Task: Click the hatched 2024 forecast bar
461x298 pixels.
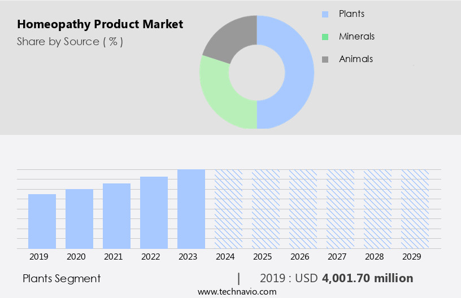Action: (x=228, y=209)
